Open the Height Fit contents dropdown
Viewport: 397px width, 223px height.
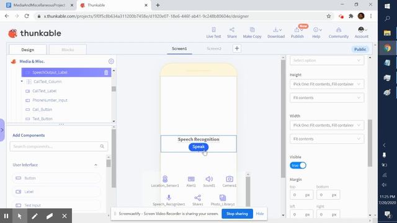[327, 98]
